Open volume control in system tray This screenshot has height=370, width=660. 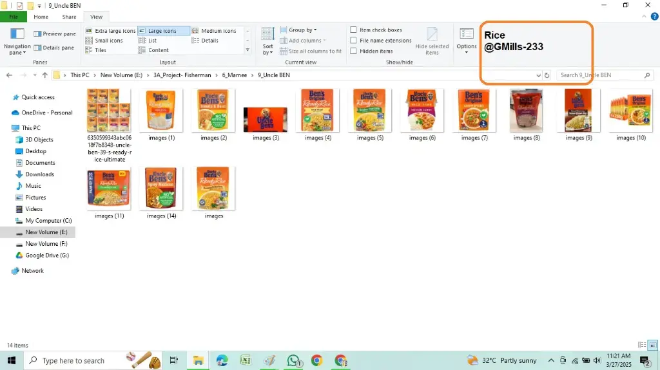point(597,360)
